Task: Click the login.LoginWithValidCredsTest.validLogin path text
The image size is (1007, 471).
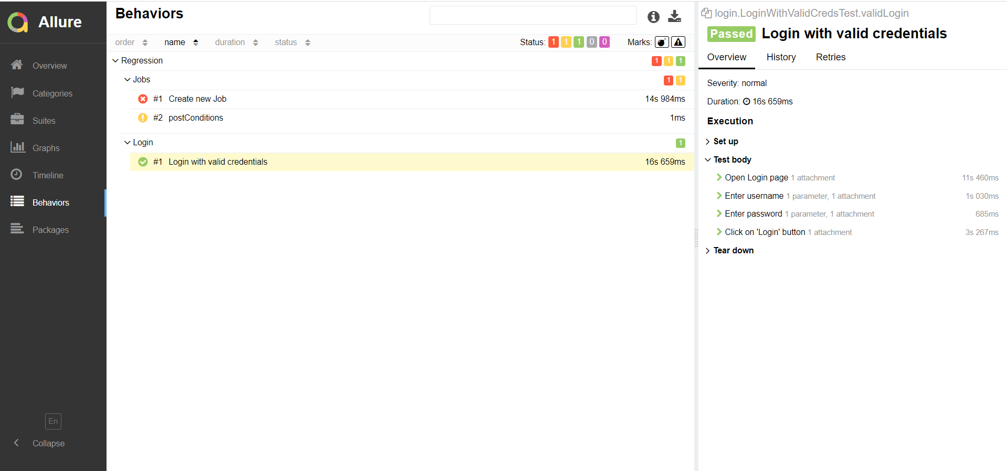Action: pos(812,13)
